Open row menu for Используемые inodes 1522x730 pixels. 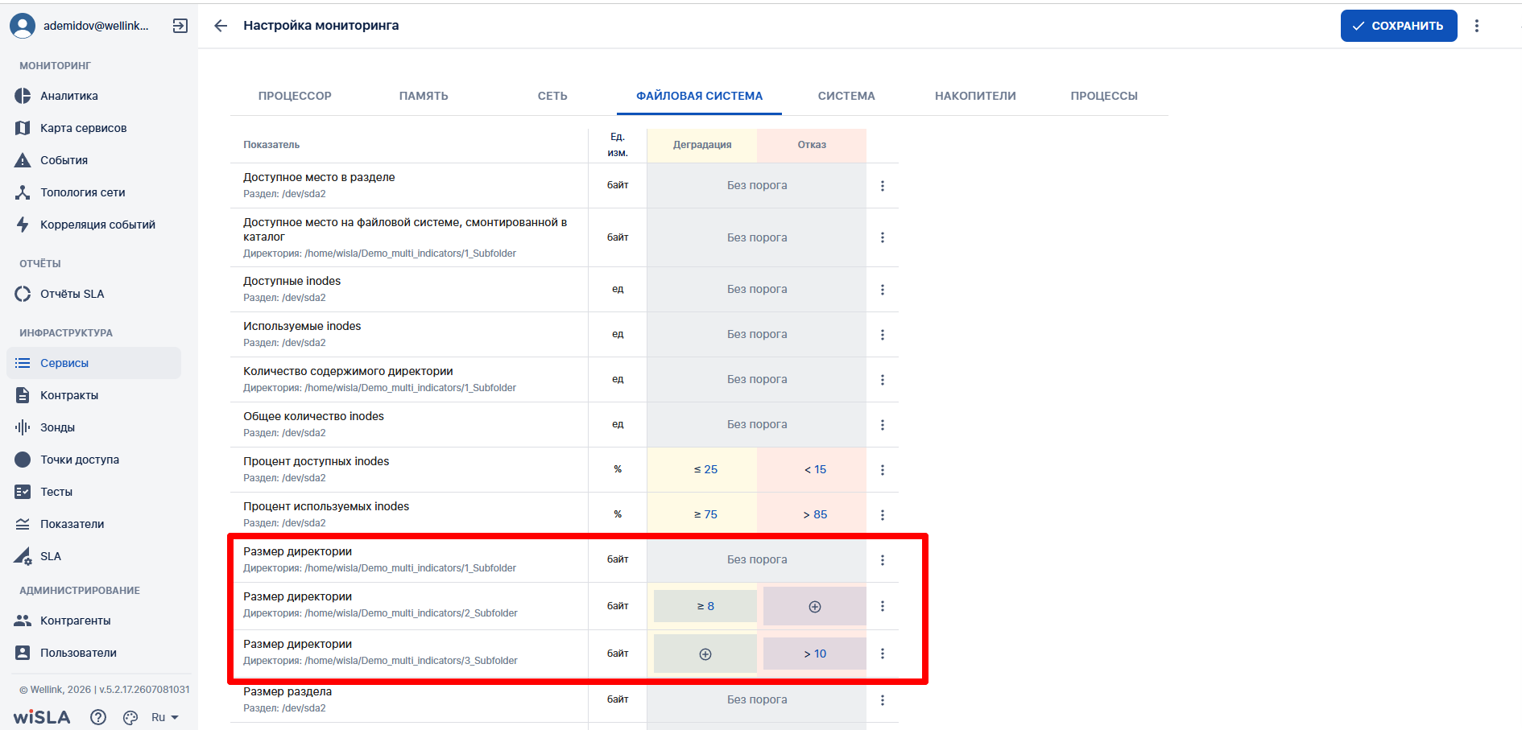point(883,335)
